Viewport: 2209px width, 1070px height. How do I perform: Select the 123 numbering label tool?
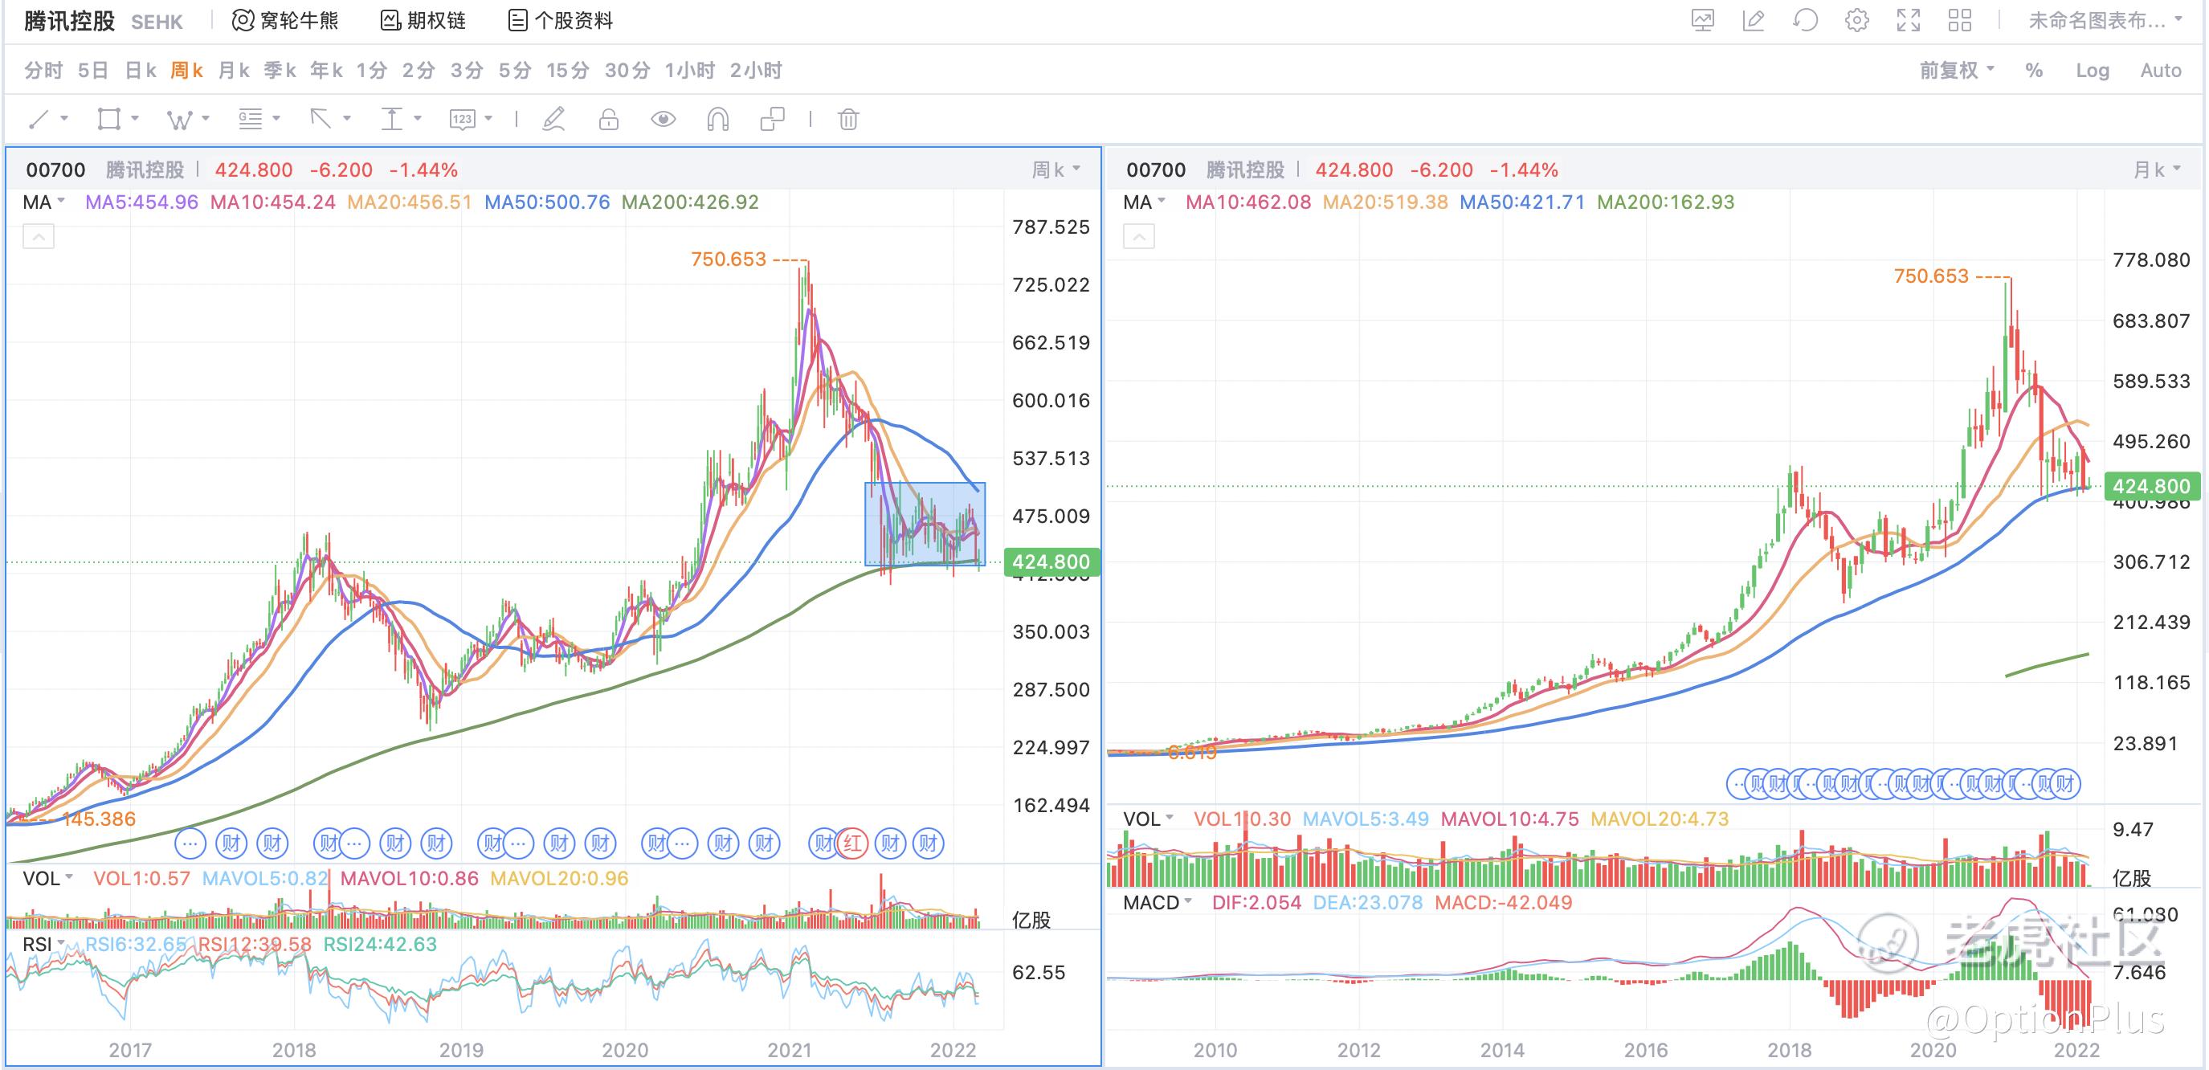pyautogui.click(x=462, y=119)
